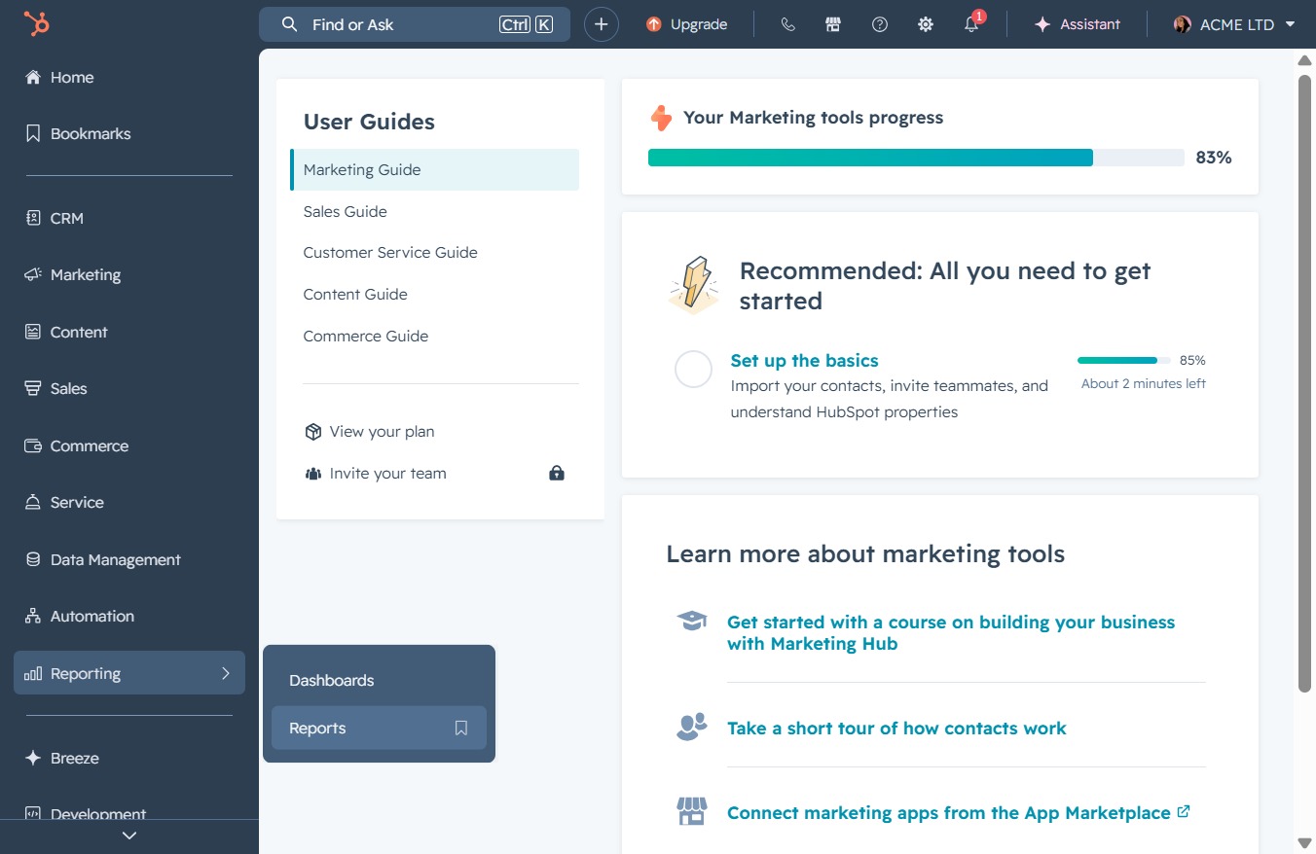Click the "Import your contacts" description text
Viewport: 1316px width, 854px height.
click(890, 399)
